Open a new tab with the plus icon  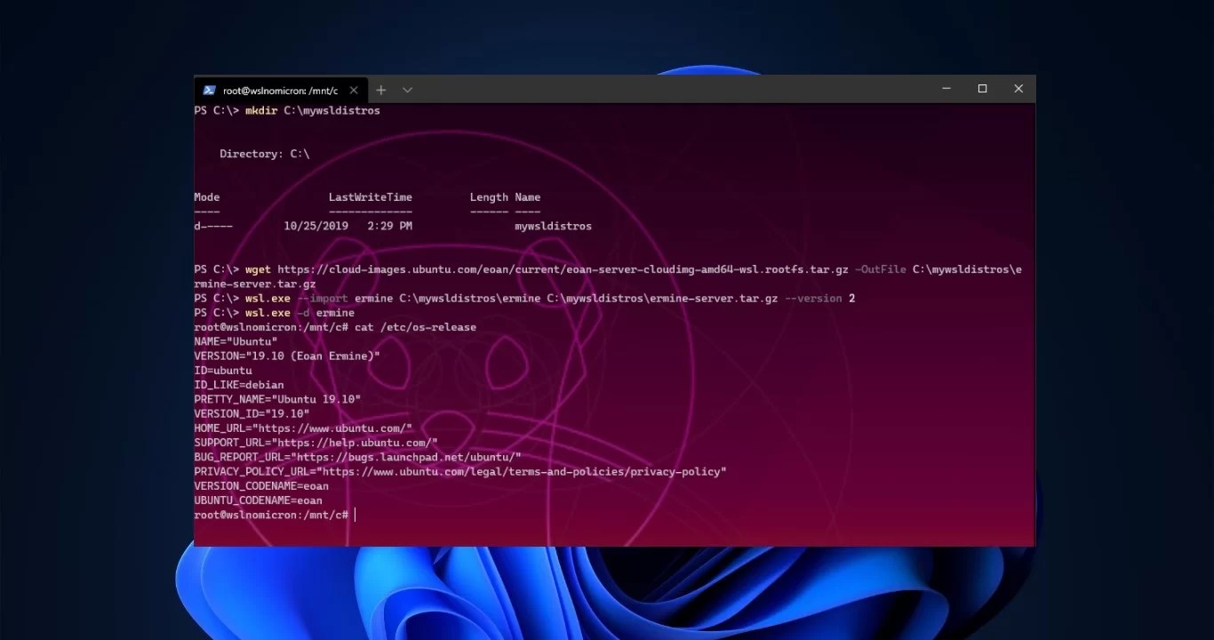pos(381,90)
